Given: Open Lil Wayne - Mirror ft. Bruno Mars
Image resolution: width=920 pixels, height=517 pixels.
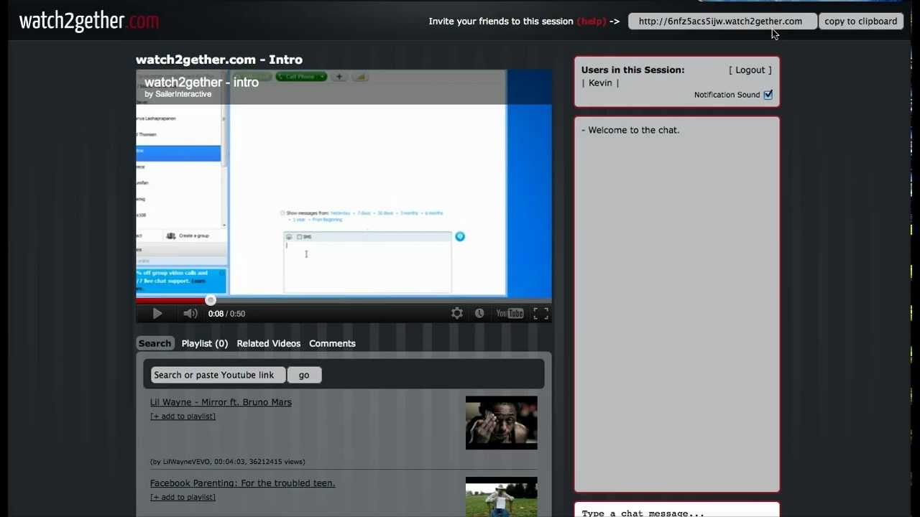Looking at the screenshot, I should [221, 402].
